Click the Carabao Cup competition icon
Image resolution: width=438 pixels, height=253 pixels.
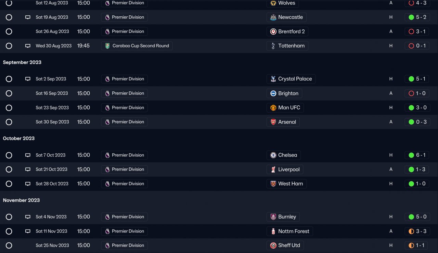click(107, 46)
